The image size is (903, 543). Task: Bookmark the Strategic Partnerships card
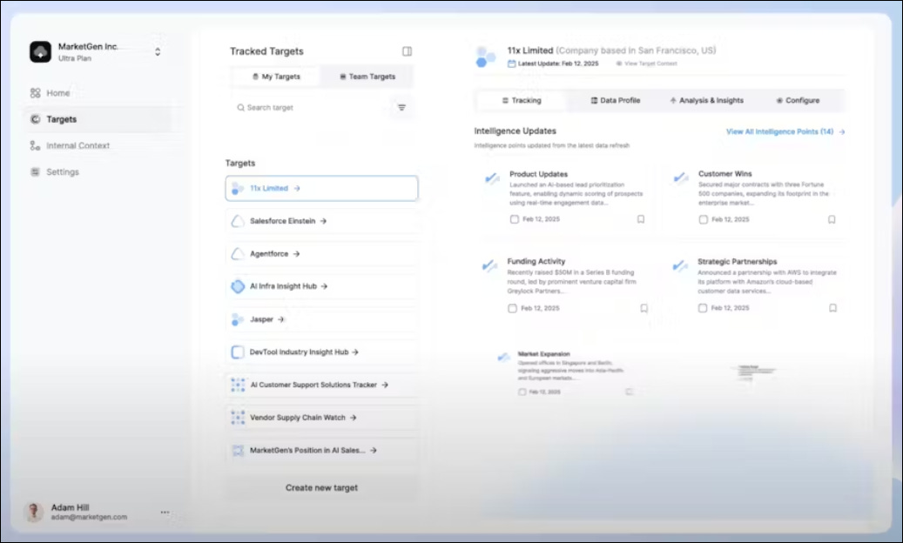coord(832,308)
